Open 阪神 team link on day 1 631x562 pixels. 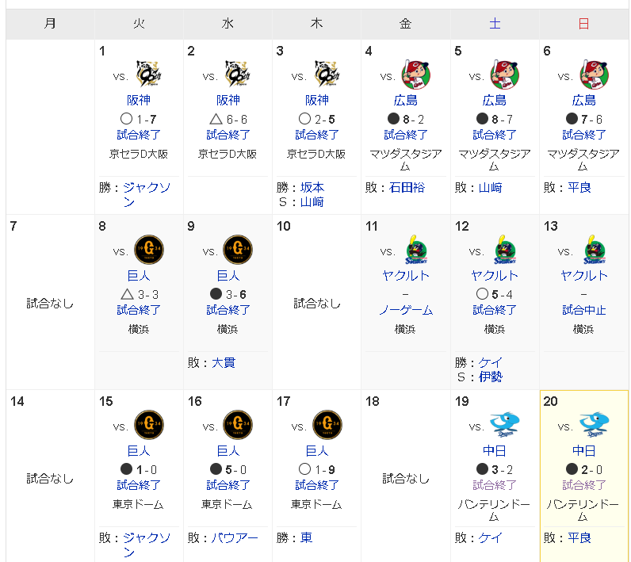[139, 100]
